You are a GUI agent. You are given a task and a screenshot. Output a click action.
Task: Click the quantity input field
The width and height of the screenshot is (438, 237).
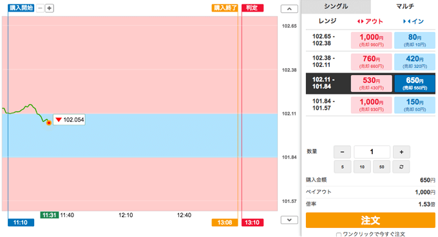pyautogui.click(x=372, y=152)
